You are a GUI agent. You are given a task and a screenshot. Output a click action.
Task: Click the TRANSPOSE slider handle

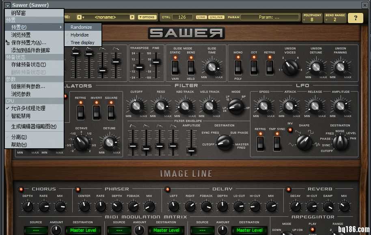(x=139, y=66)
